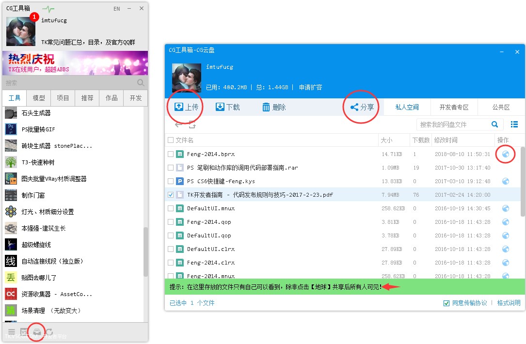This screenshot has height=344, width=526.
Task: Share PS CS6快捷键-feng.kys via its globe icon
Action: 505,181
